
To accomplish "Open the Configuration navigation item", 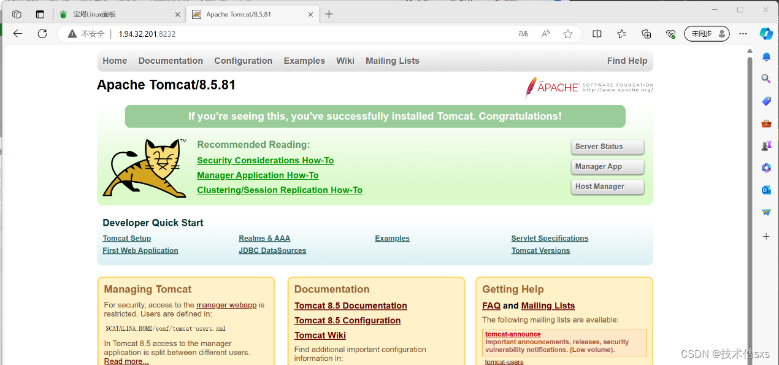I will [x=243, y=61].
